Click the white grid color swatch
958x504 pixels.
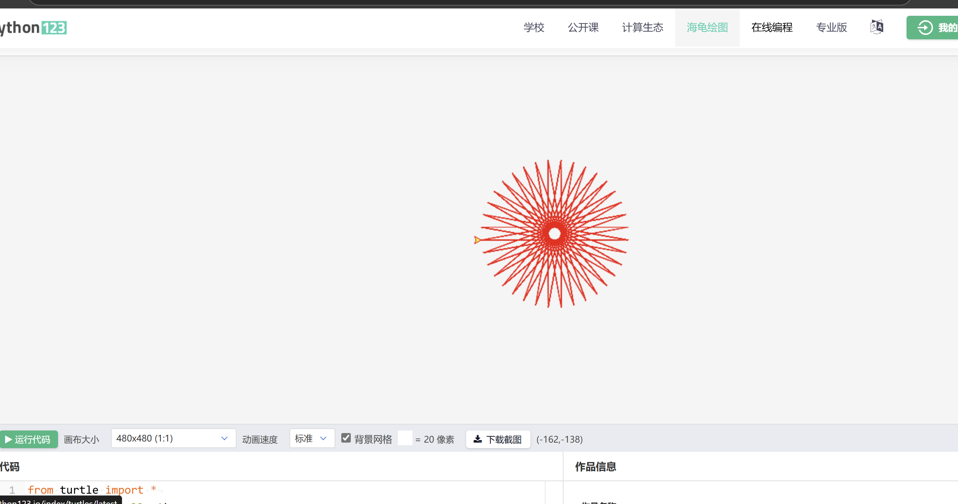[x=405, y=438]
